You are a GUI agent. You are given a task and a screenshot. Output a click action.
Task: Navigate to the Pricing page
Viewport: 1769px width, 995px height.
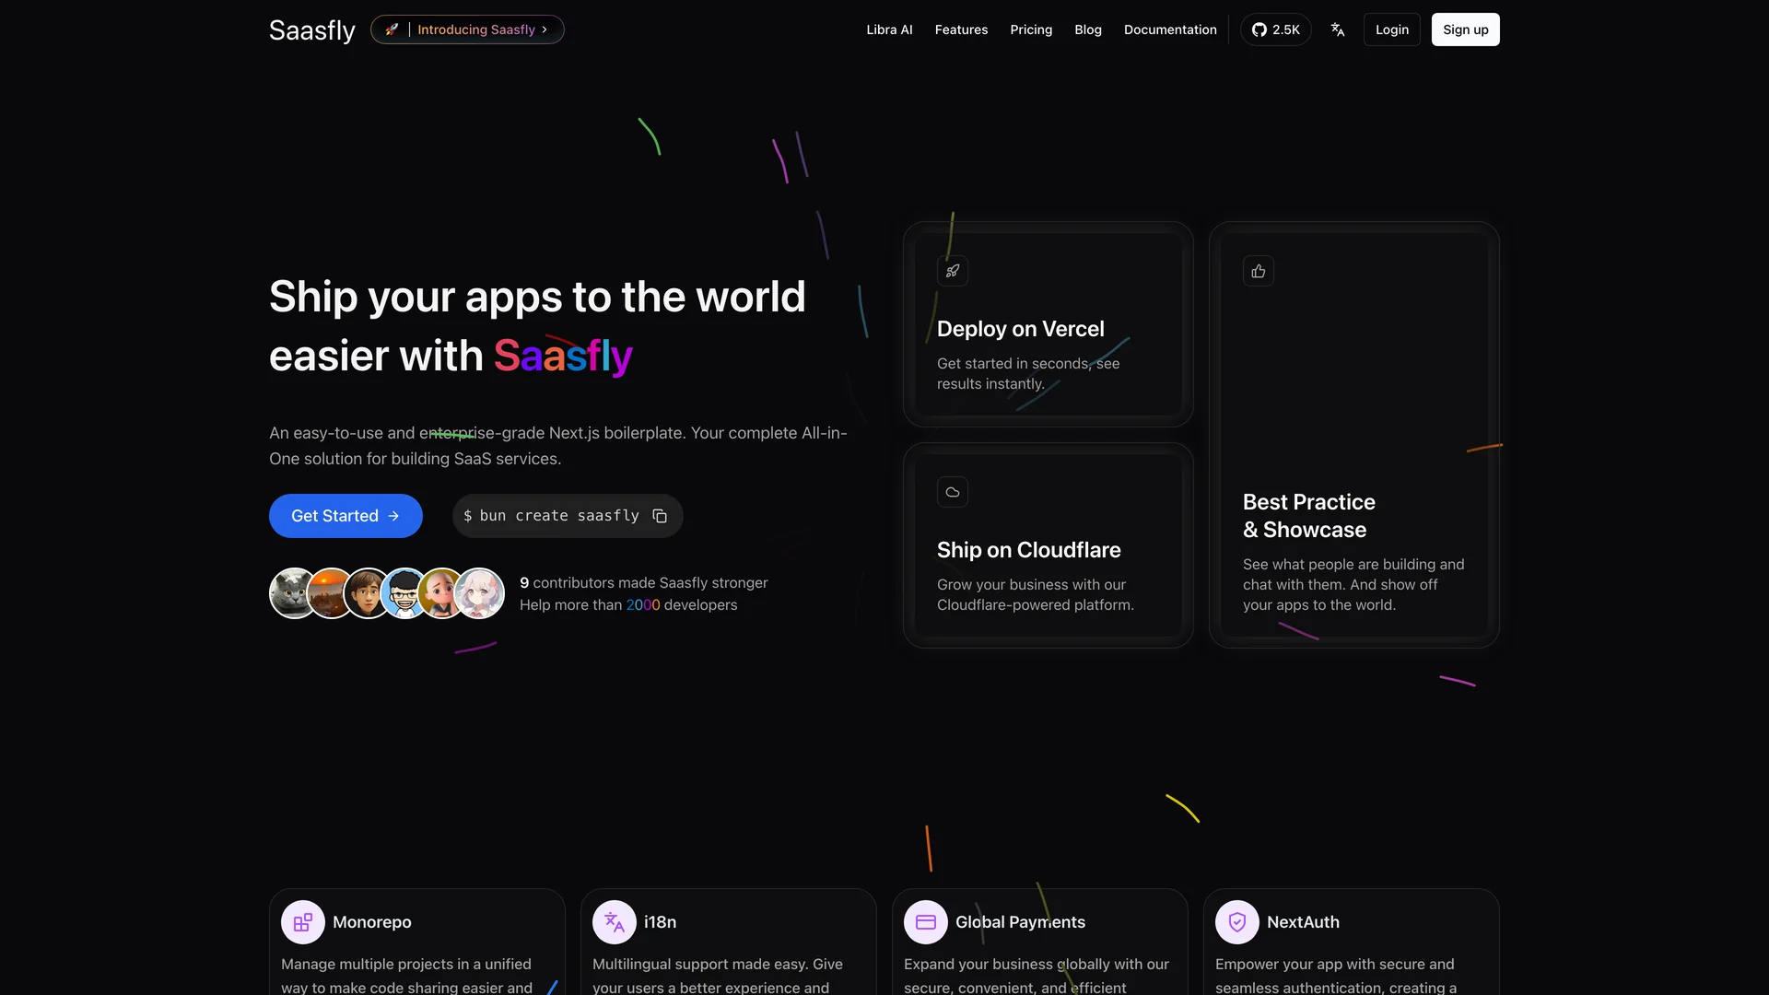[1031, 29]
